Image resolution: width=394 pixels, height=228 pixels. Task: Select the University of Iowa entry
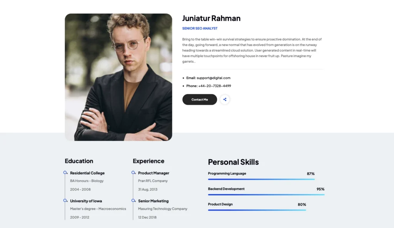click(86, 201)
